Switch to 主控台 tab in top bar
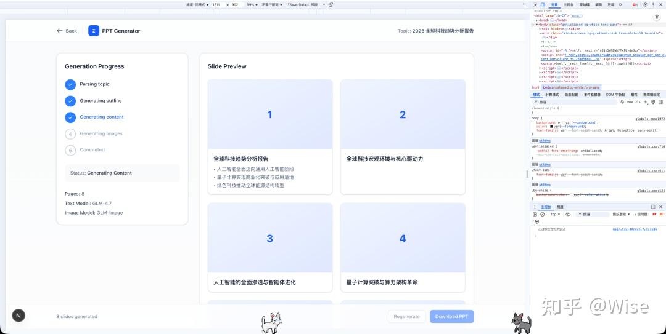 568,4
